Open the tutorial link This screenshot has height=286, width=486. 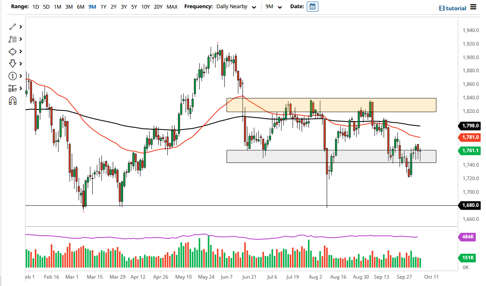(452, 8)
